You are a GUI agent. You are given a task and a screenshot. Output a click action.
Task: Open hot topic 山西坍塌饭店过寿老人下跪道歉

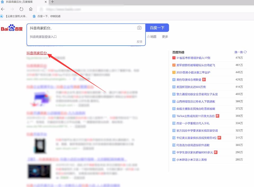pos(196,101)
